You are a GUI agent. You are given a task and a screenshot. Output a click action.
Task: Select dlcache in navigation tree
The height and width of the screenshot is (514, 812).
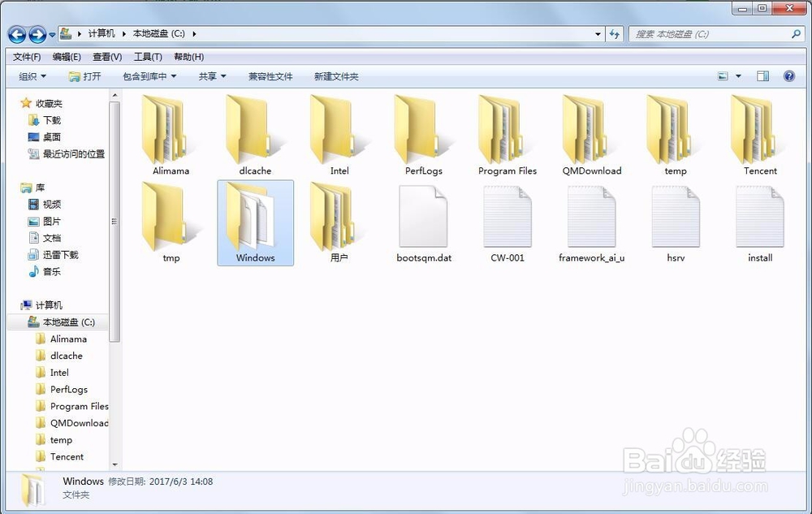pyautogui.click(x=67, y=356)
